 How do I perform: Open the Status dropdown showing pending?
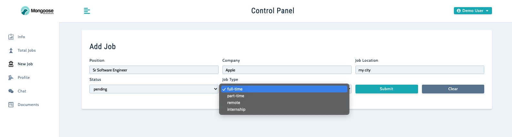click(154, 89)
